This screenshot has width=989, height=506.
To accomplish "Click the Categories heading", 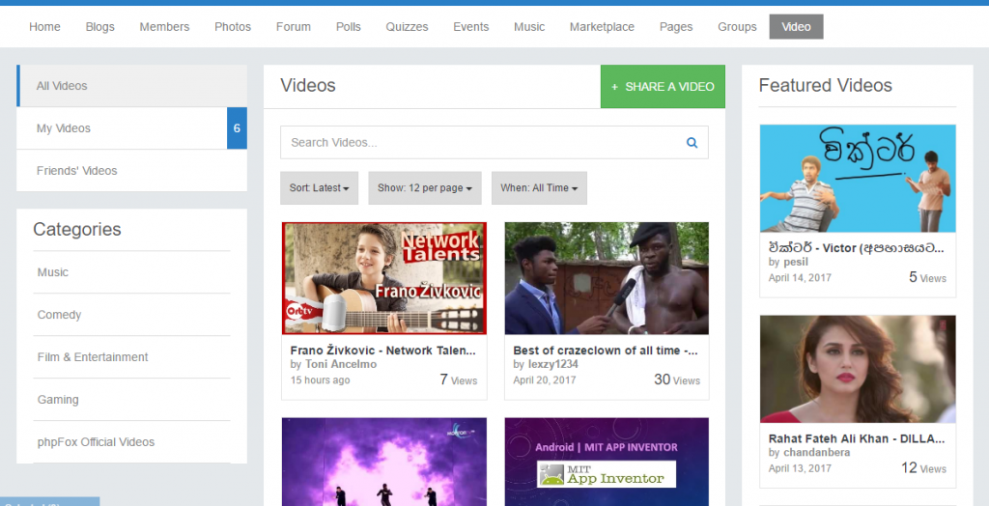I will (x=77, y=229).
